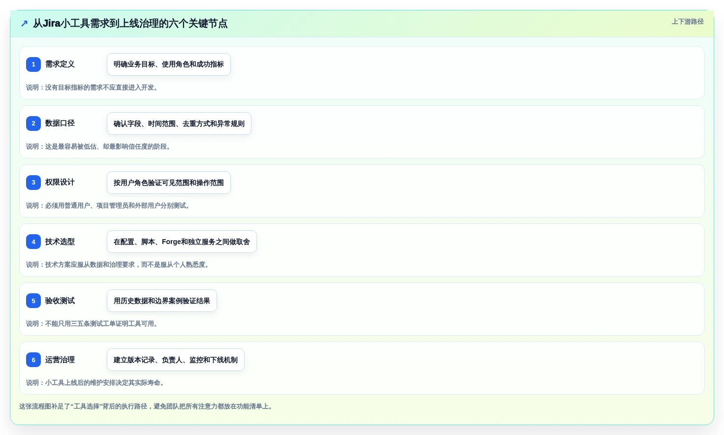Viewport: 724px width, 435px height.
Task: Click the step 5 number badge
Action: (x=33, y=301)
